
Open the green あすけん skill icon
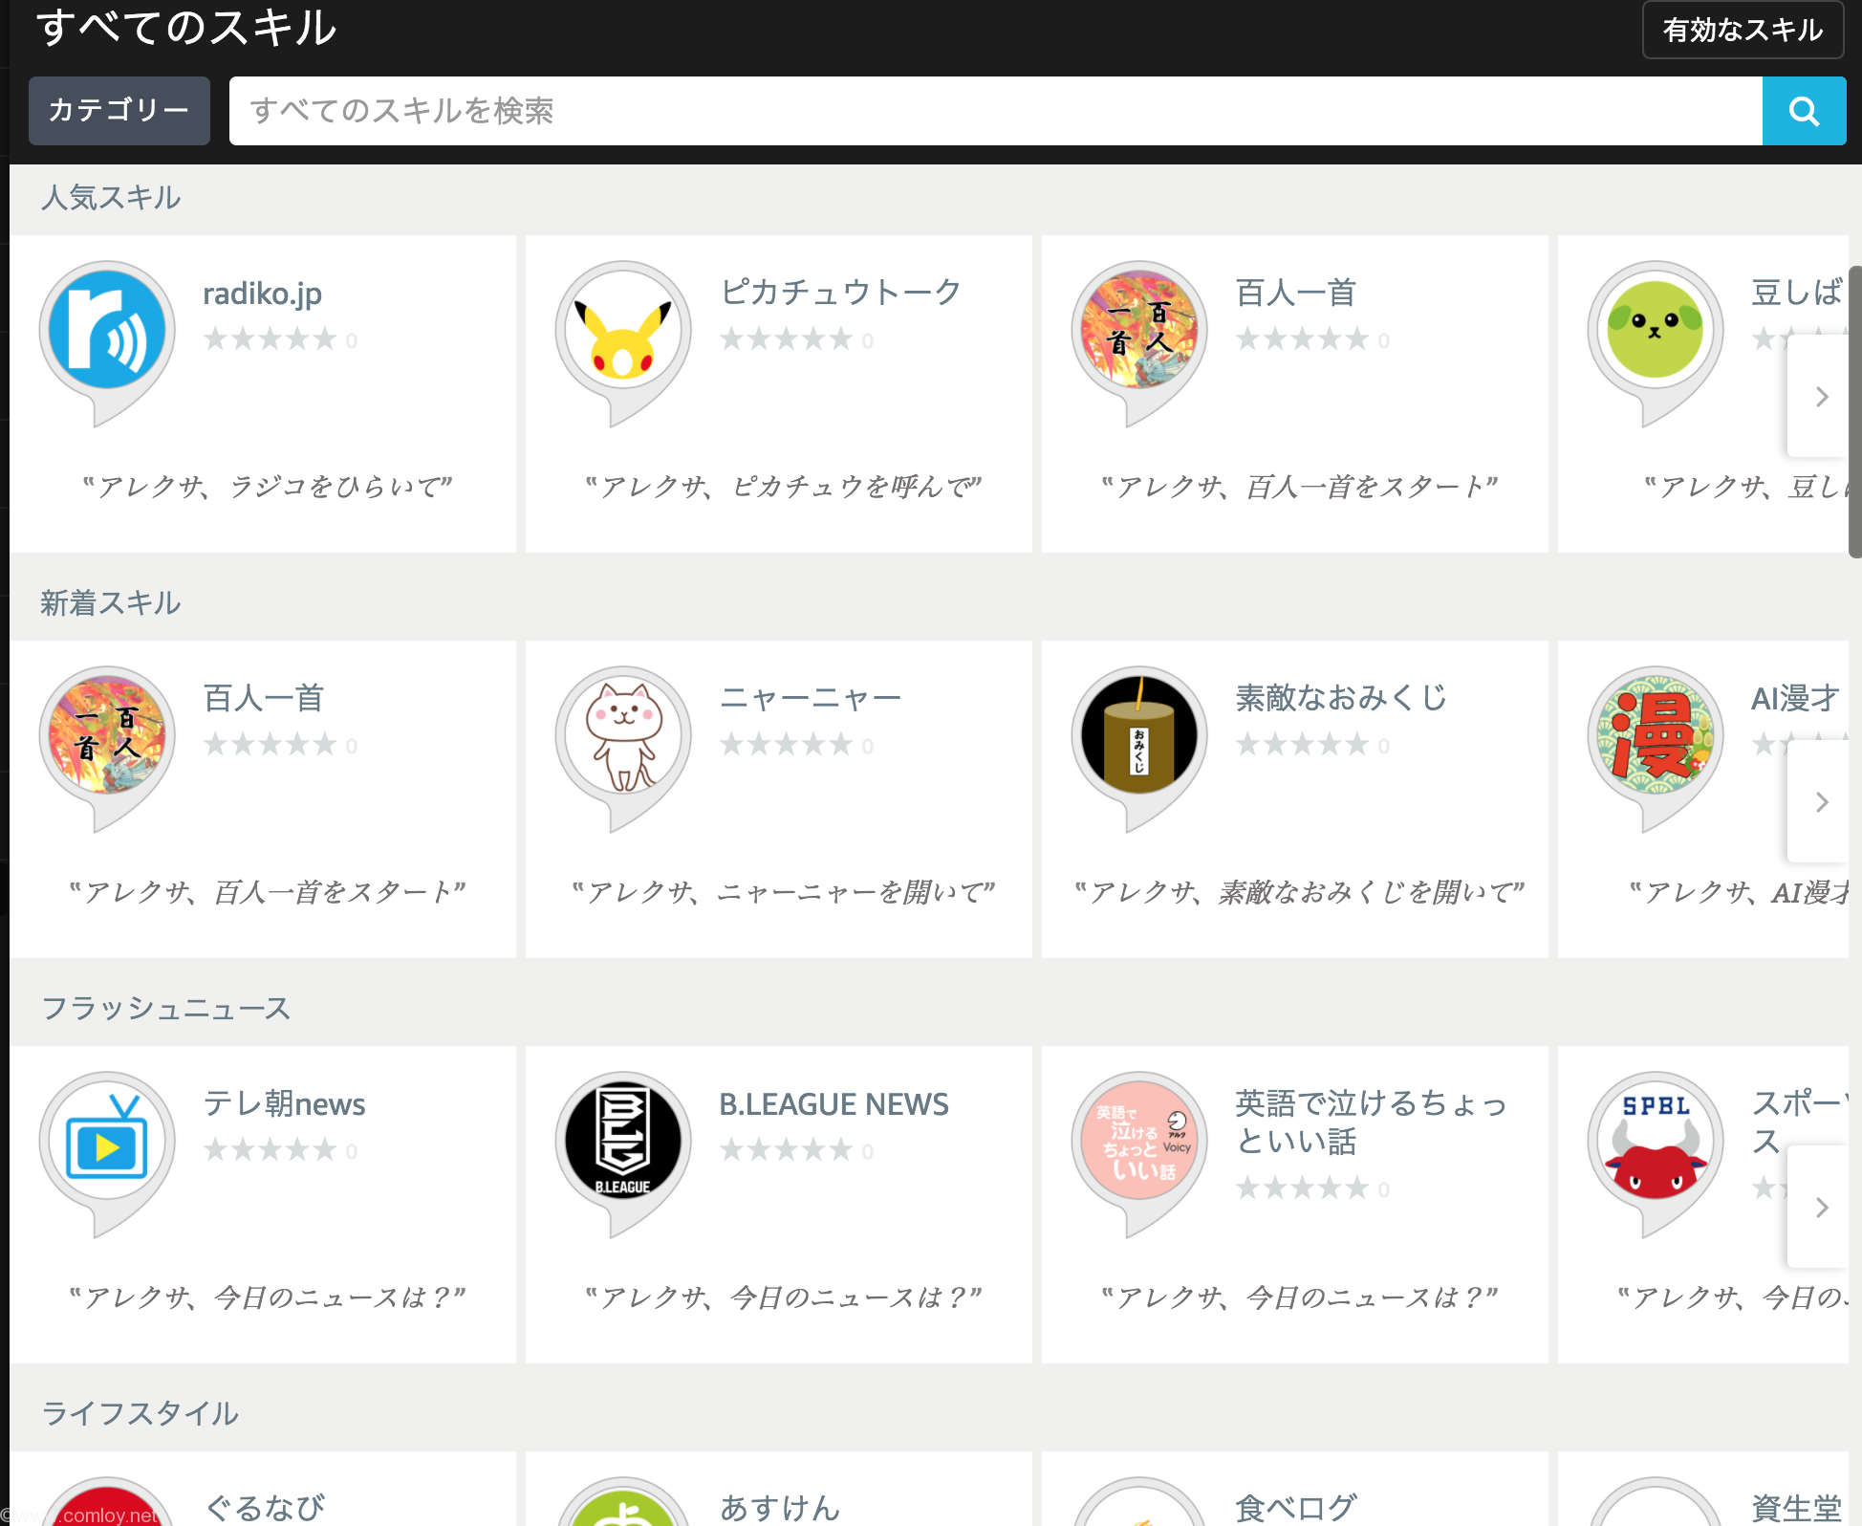tap(623, 1503)
